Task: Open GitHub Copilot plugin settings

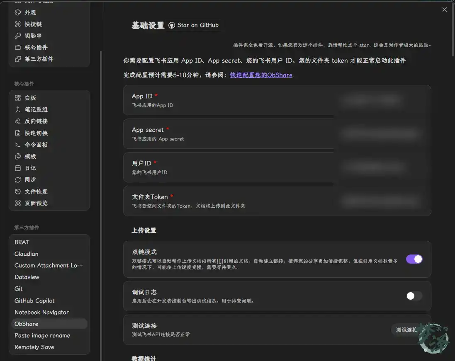Action: [x=49, y=300]
